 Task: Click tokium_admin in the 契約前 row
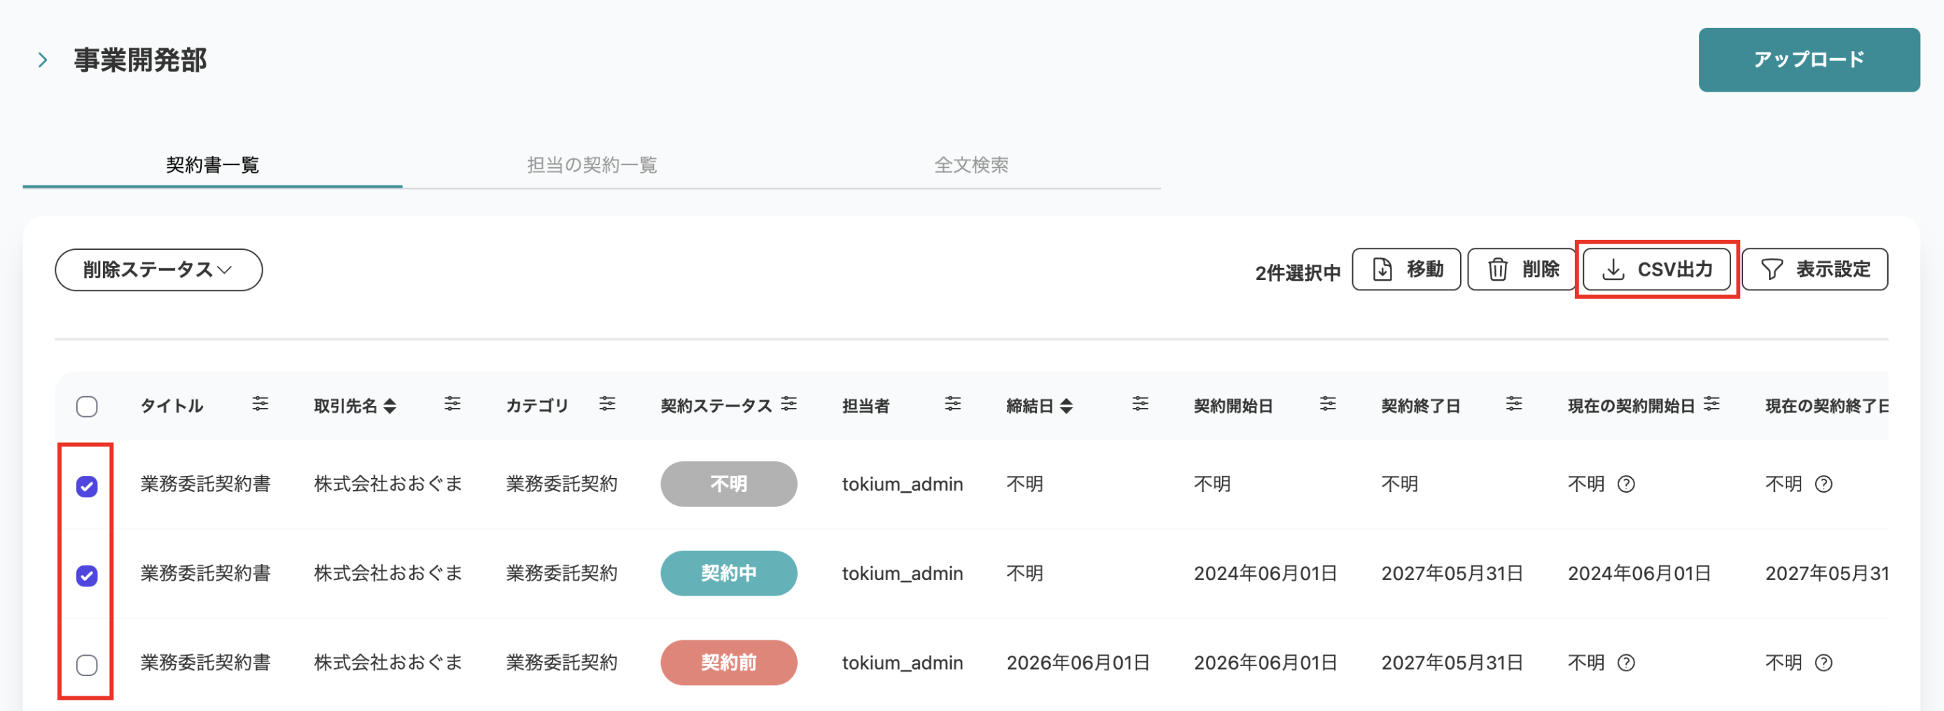click(903, 663)
